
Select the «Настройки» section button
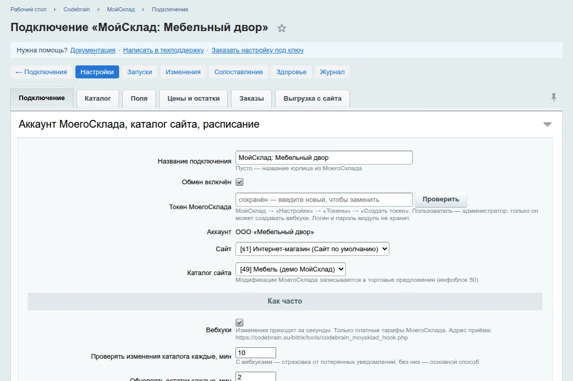coord(97,72)
